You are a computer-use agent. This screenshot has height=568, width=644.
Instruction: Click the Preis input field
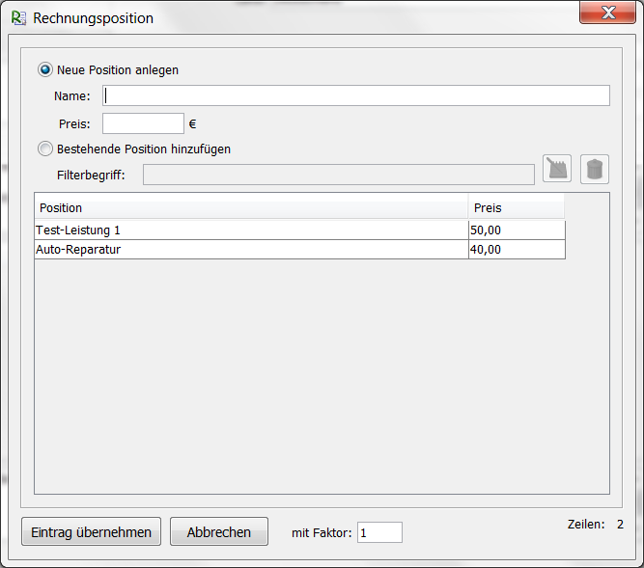[x=143, y=123]
